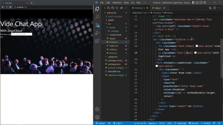The height and width of the screenshot is (125, 223).
Task: Click text-white color swatch on line 29
Action: click(x=195, y=52)
